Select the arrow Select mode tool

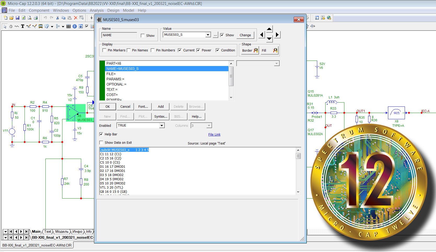pos(5,26)
